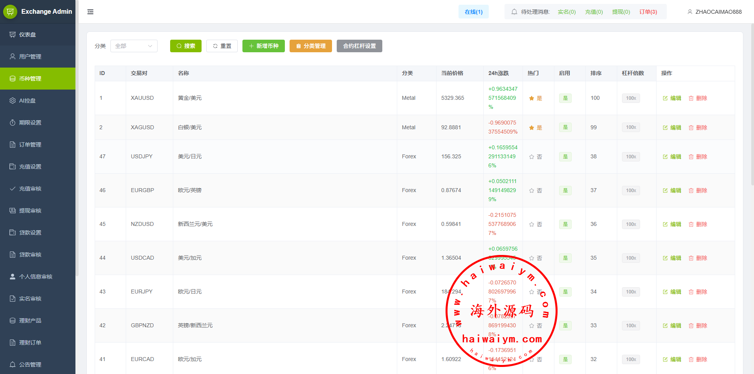The height and width of the screenshot is (374, 754).
Task: Open the 分类 category dropdown
Action: (x=134, y=46)
